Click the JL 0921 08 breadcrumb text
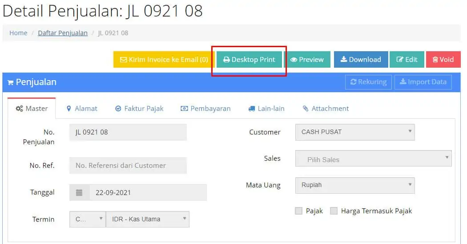 pyautogui.click(x=113, y=33)
